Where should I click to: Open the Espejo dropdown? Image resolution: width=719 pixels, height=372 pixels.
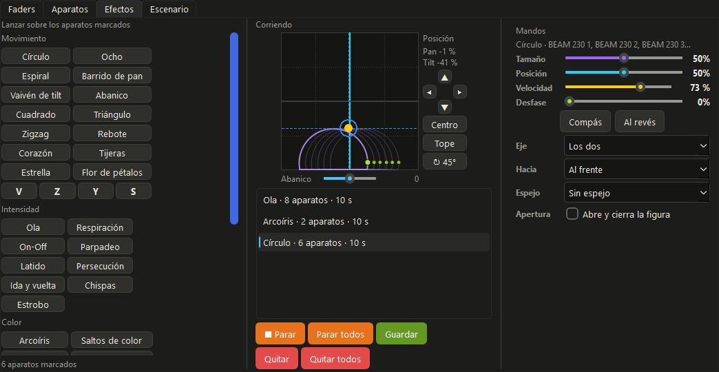click(x=636, y=193)
